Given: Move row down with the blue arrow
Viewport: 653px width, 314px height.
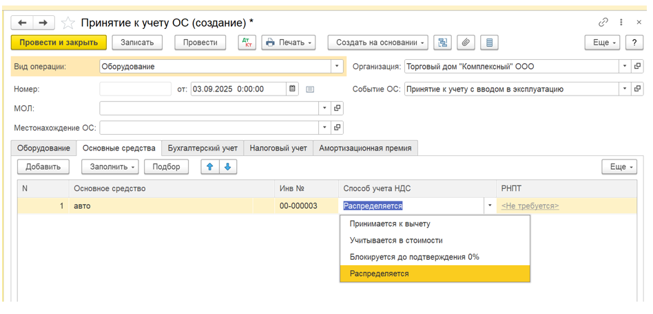Looking at the screenshot, I should tap(227, 167).
